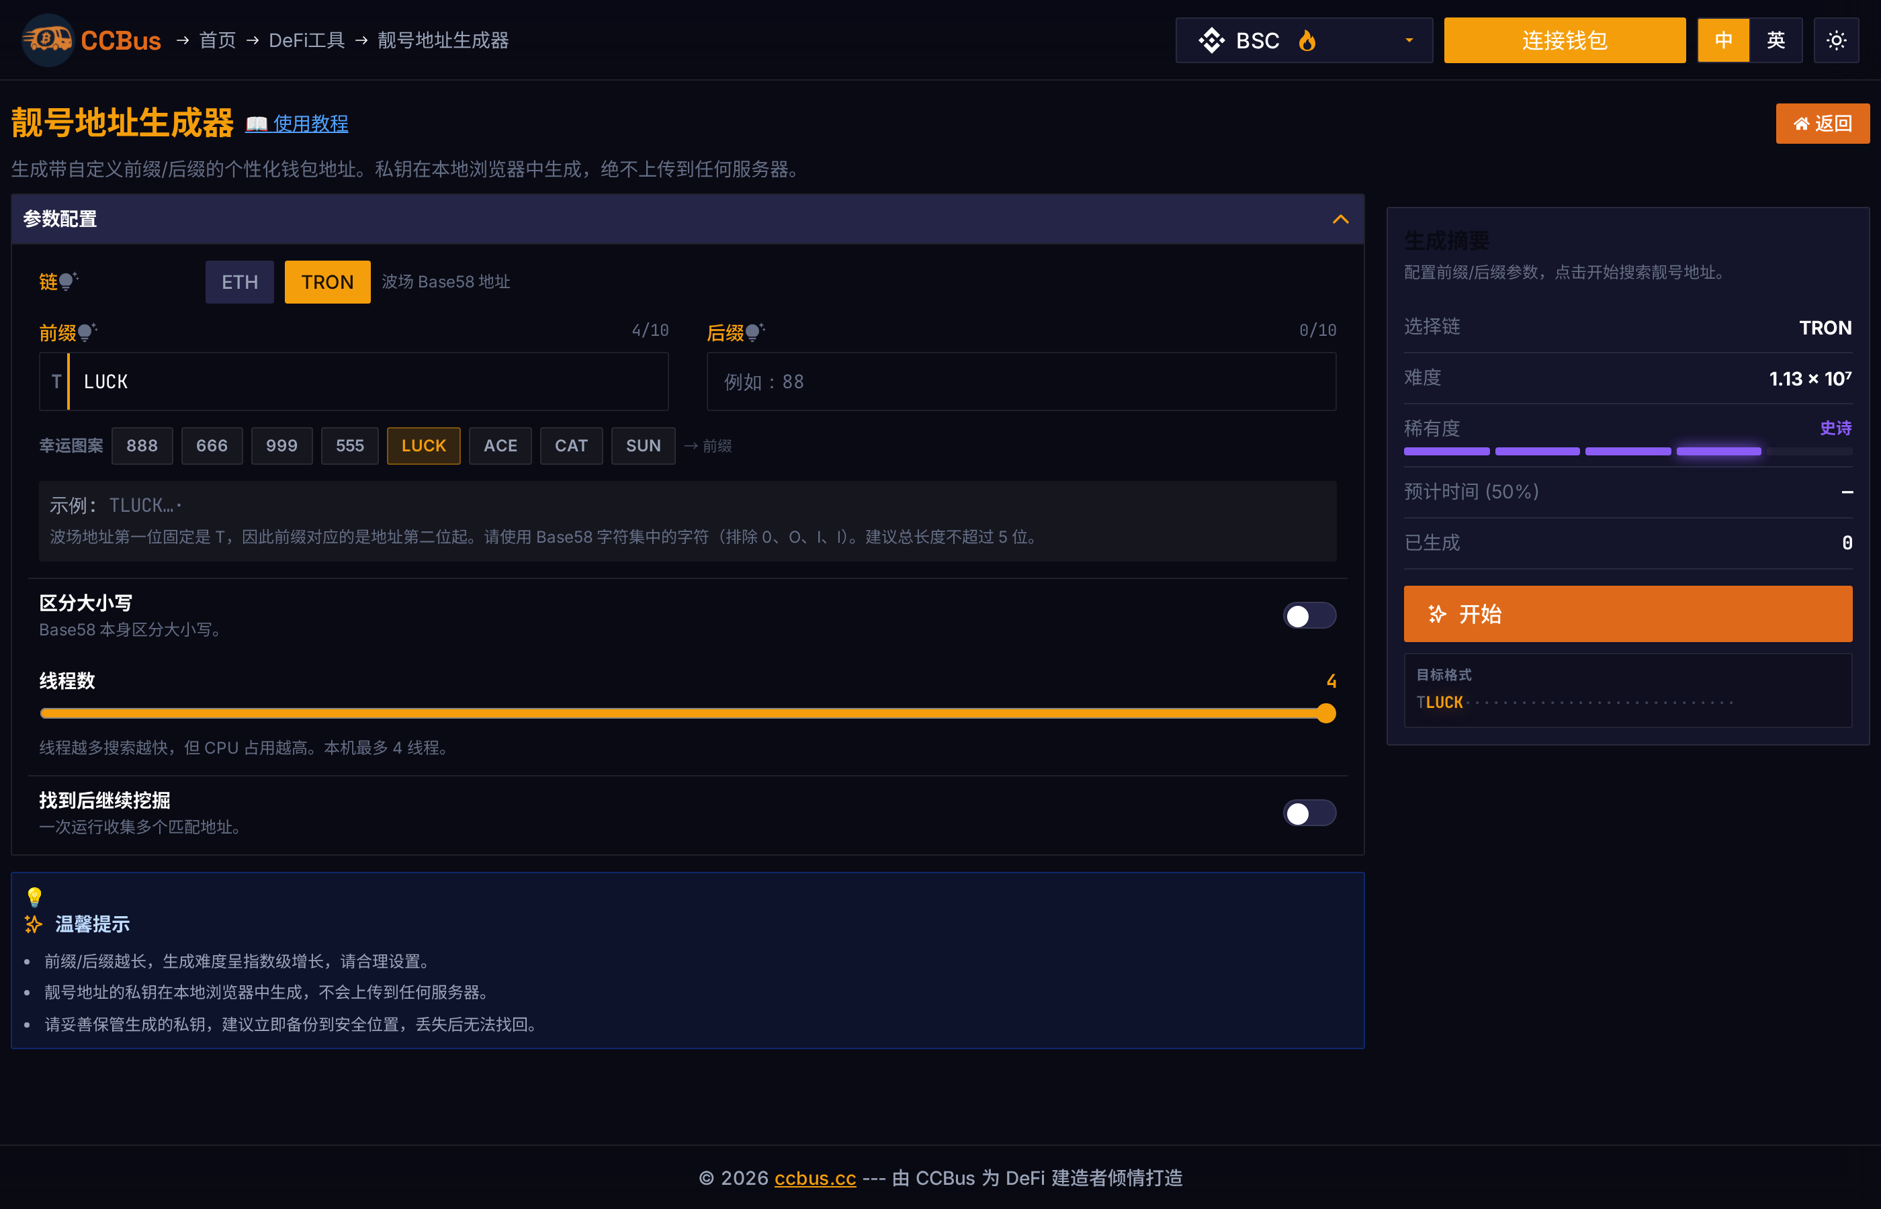This screenshot has height=1209, width=1881.
Task: Click the 史诗 rarity label
Action: [1835, 428]
